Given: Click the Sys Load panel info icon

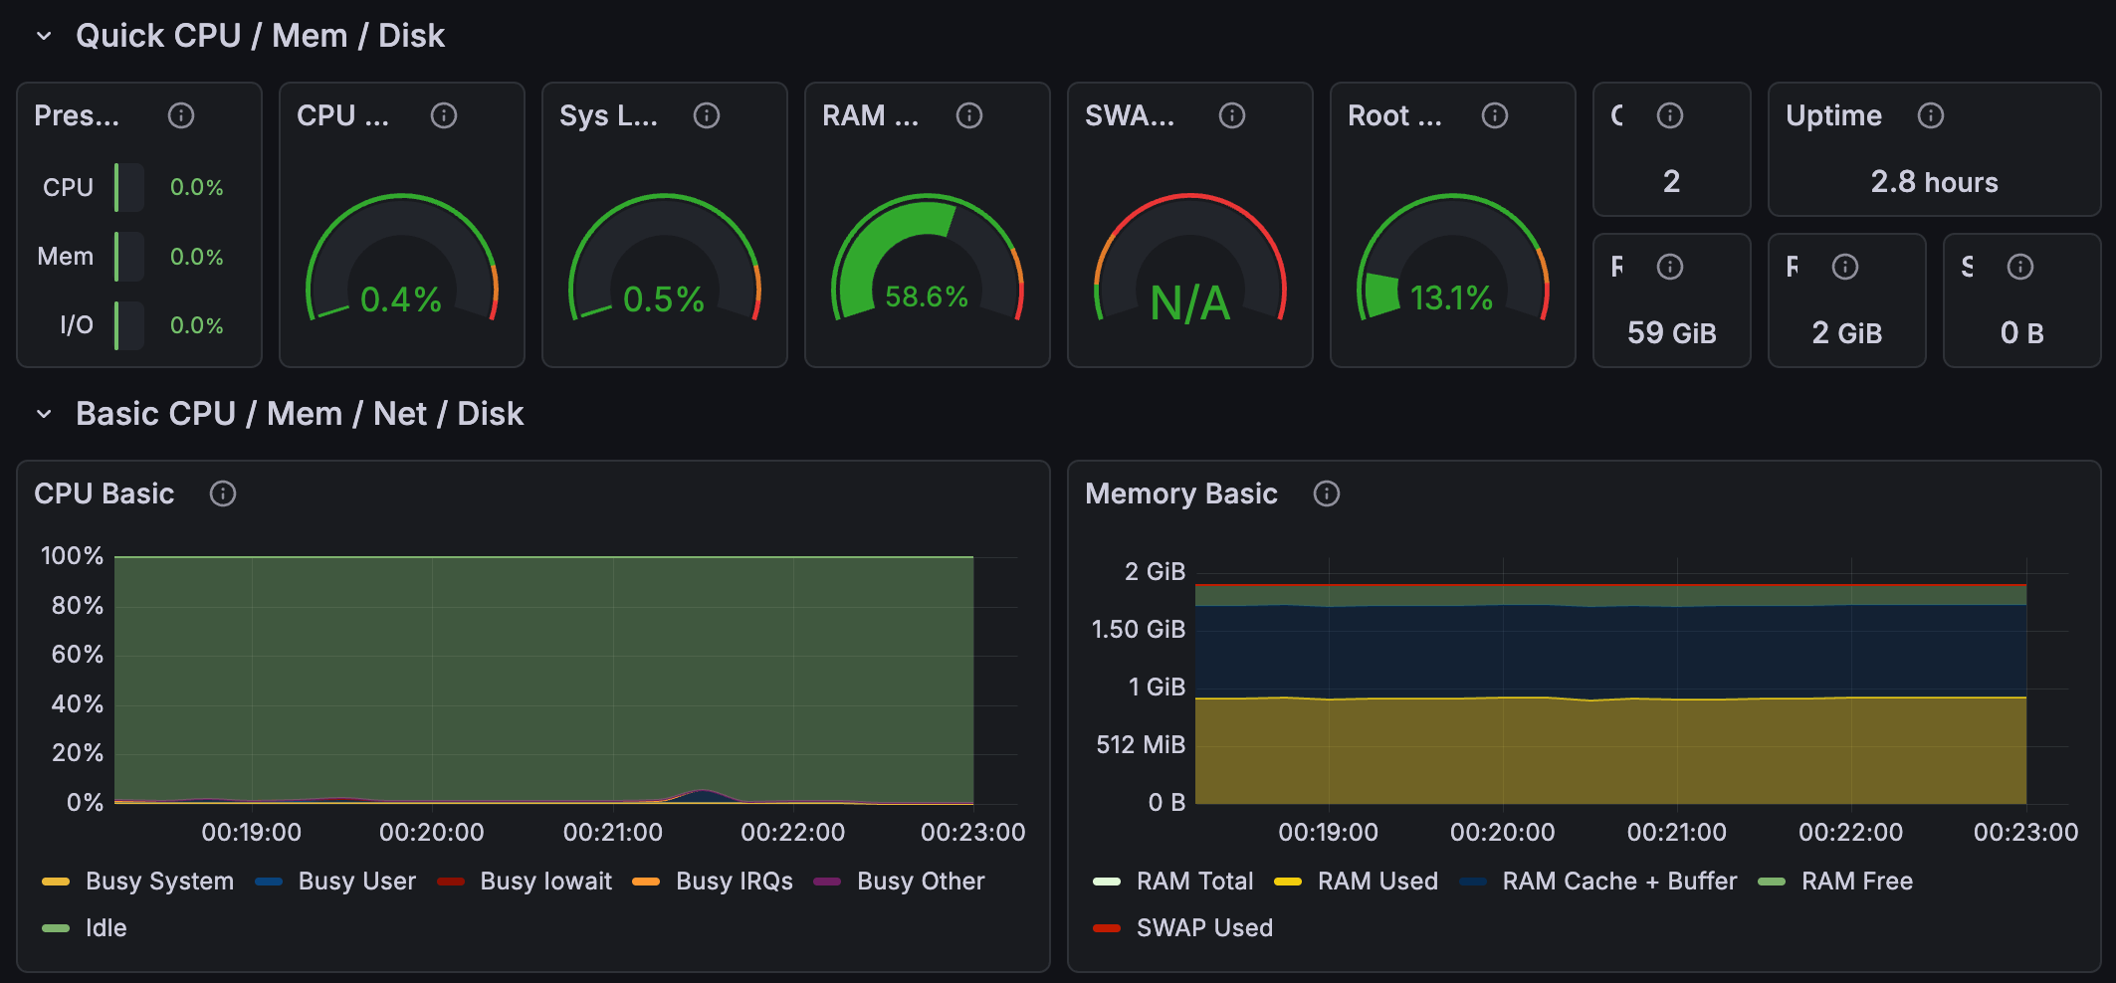Looking at the screenshot, I should point(707,115).
